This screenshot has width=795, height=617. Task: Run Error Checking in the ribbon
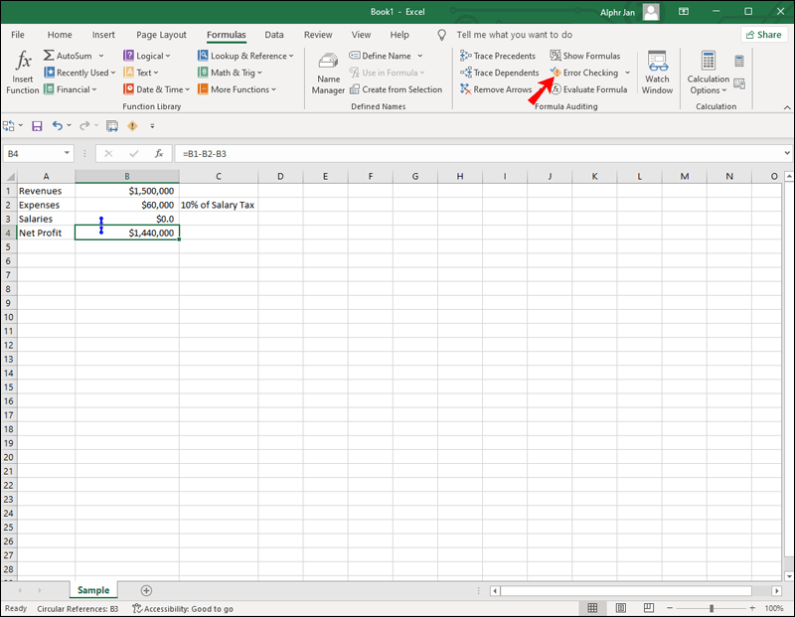click(x=584, y=73)
